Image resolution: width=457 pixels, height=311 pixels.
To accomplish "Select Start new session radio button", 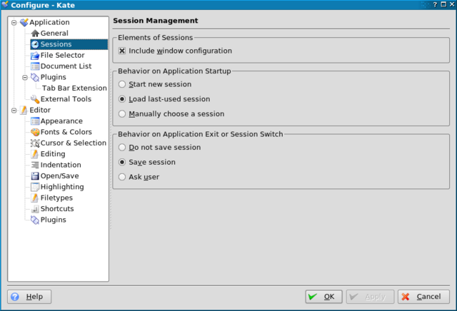I will (122, 84).
